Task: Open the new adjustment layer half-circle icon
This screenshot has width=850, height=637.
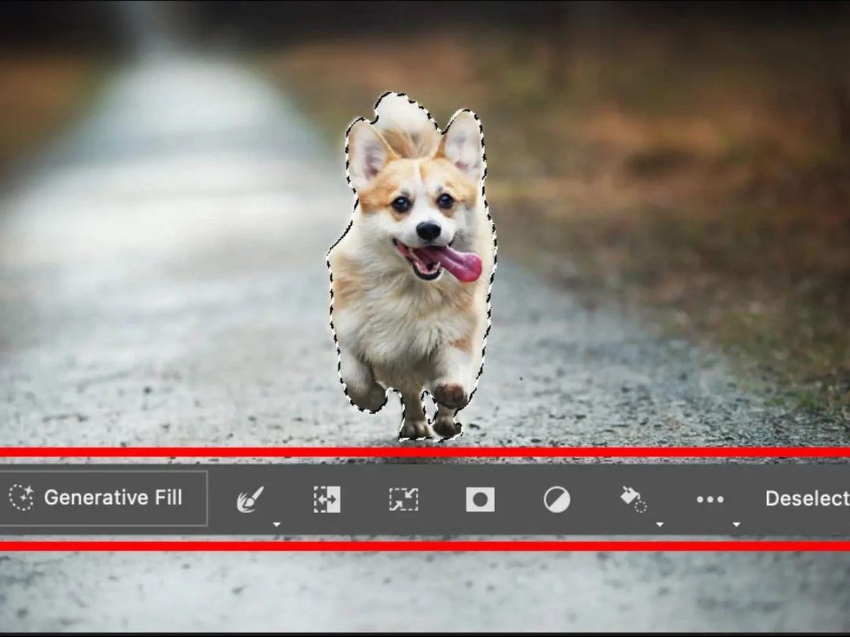Action: (557, 500)
